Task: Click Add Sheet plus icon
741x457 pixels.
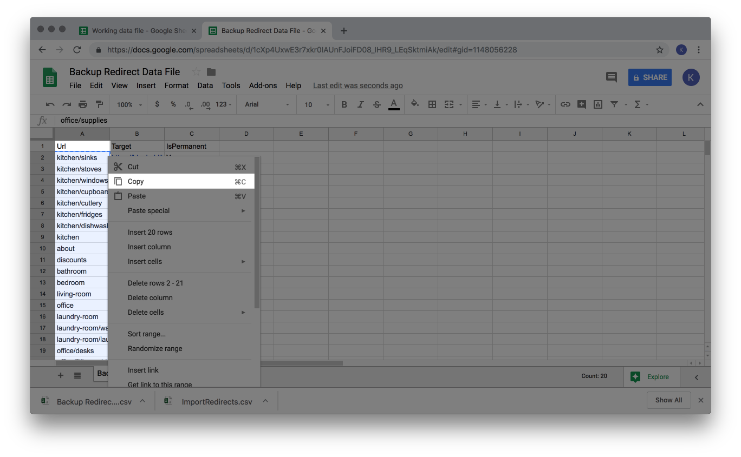Action: tap(61, 375)
